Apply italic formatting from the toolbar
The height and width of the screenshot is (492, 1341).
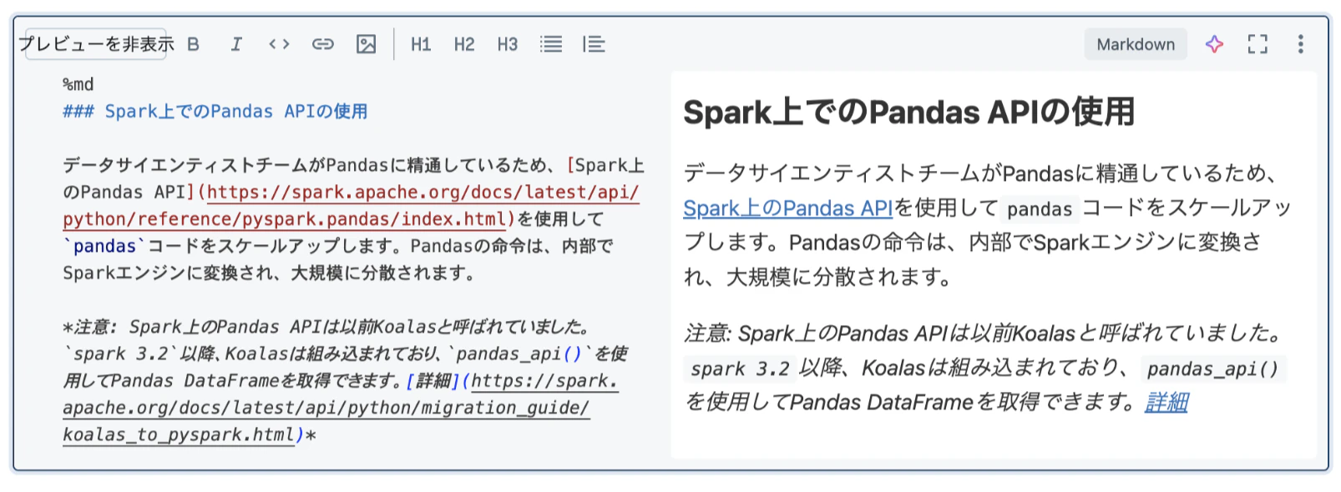pyautogui.click(x=236, y=44)
